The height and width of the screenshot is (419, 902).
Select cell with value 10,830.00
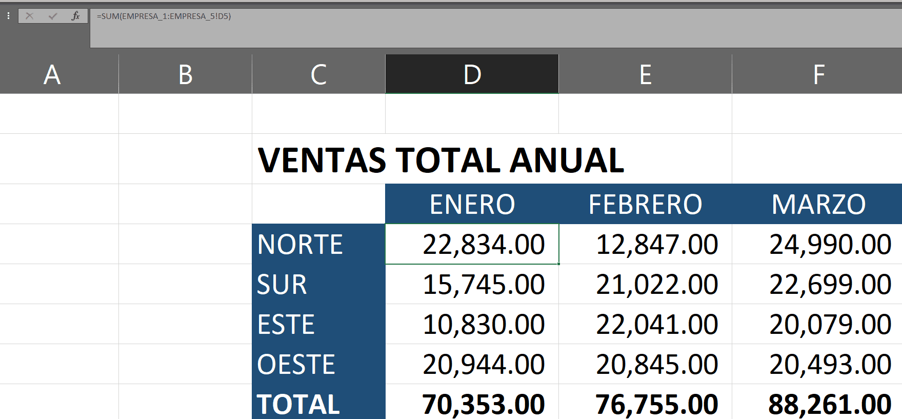point(472,324)
